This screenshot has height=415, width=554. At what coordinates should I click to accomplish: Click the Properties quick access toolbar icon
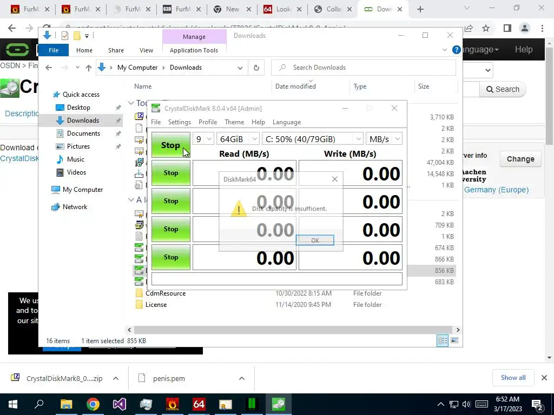point(65,35)
